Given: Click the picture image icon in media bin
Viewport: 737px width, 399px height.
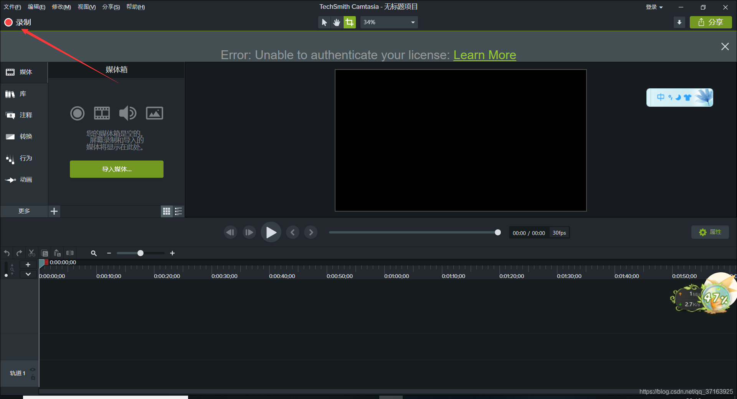Looking at the screenshot, I should [155, 113].
